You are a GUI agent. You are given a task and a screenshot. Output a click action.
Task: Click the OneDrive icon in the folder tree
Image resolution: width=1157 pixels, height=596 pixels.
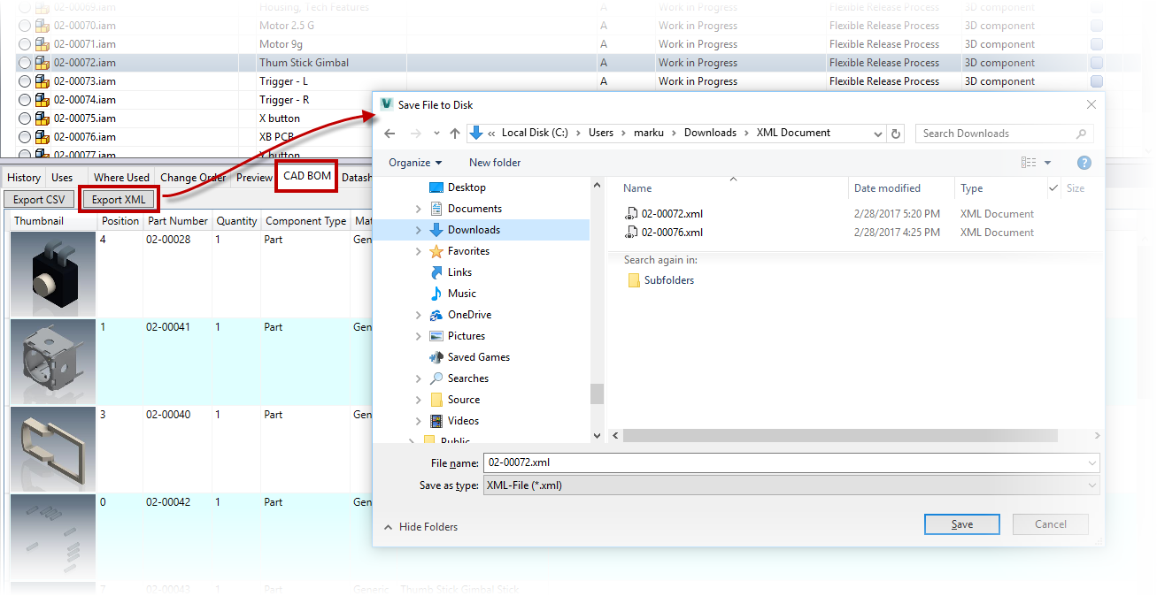pyautogui.click(x=436, y=314)
